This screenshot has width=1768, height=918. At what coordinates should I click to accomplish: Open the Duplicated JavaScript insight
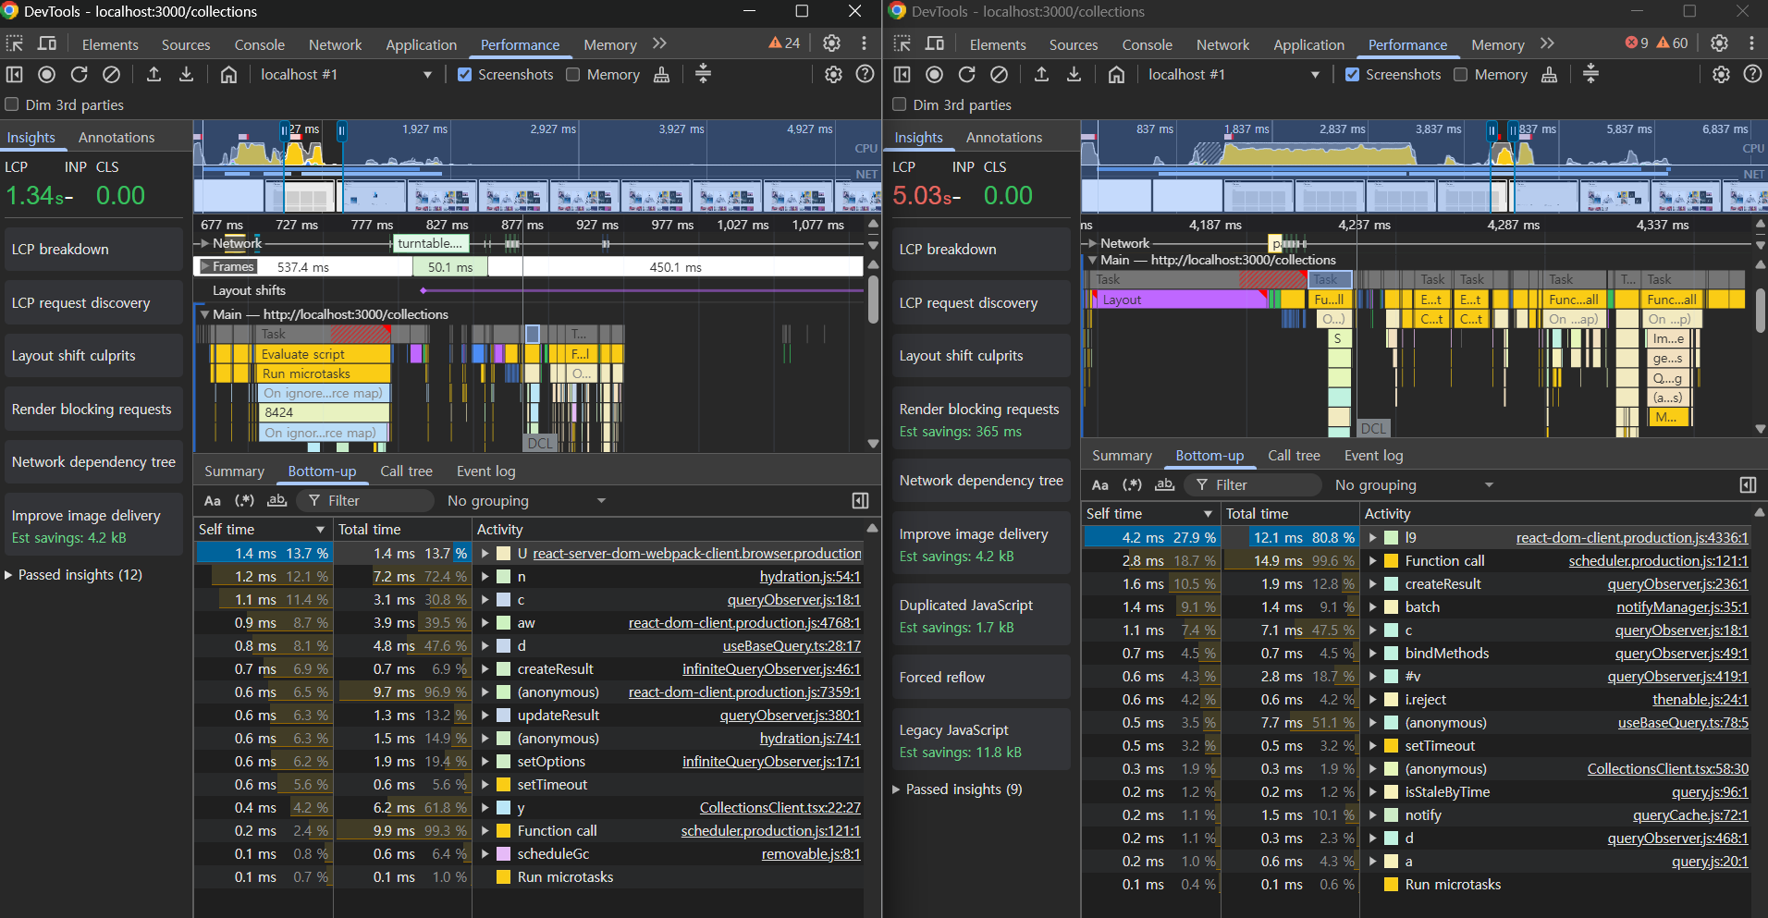pyautogui.click(x=966, y=606)
